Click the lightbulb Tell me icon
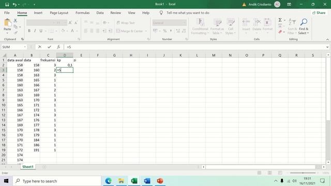This screenshot has width=331, height=186. coord(161,13)
